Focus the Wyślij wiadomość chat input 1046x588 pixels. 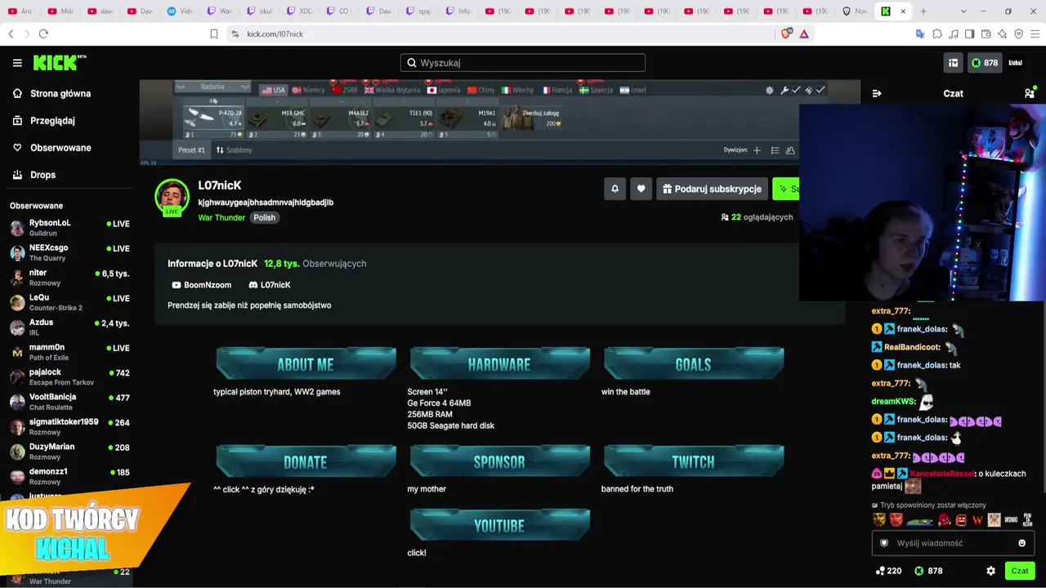pyautogui.click(x=953, y=543)
